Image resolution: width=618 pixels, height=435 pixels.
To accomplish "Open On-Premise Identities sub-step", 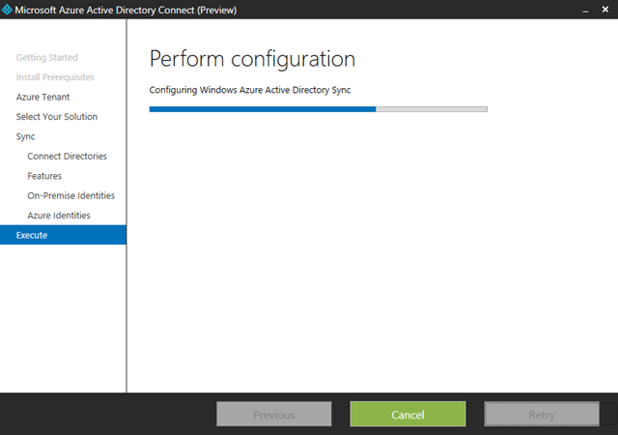I will click(x=70, y=196).
